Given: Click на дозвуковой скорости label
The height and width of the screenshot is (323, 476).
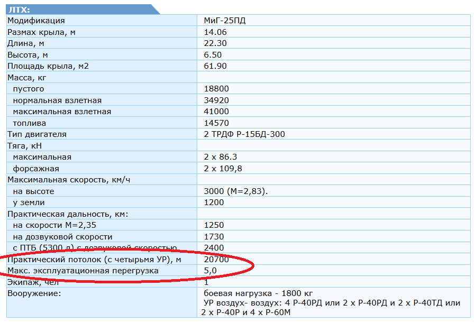Looking at the screenshot, I should click(62, 237).
